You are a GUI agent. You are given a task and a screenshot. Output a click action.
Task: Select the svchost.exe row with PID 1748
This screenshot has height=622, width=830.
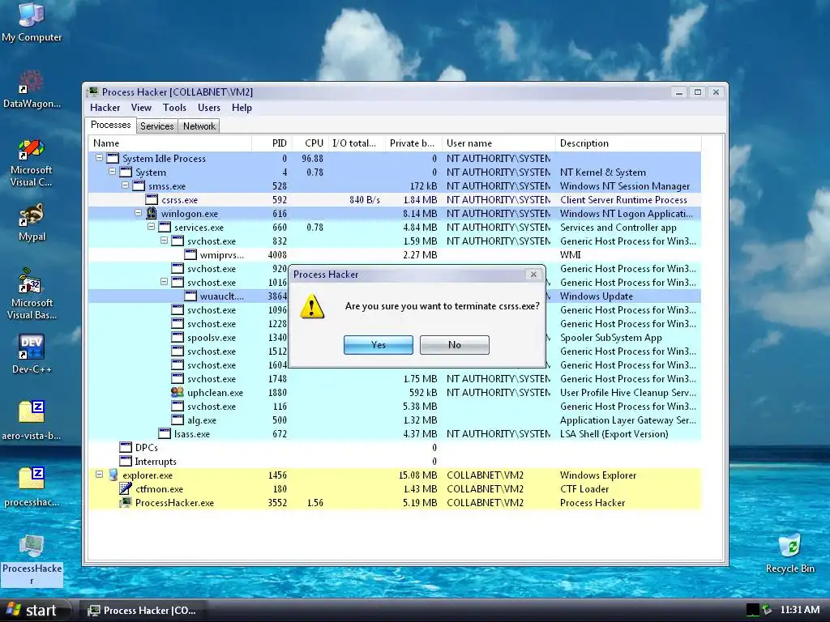point(395,378)
